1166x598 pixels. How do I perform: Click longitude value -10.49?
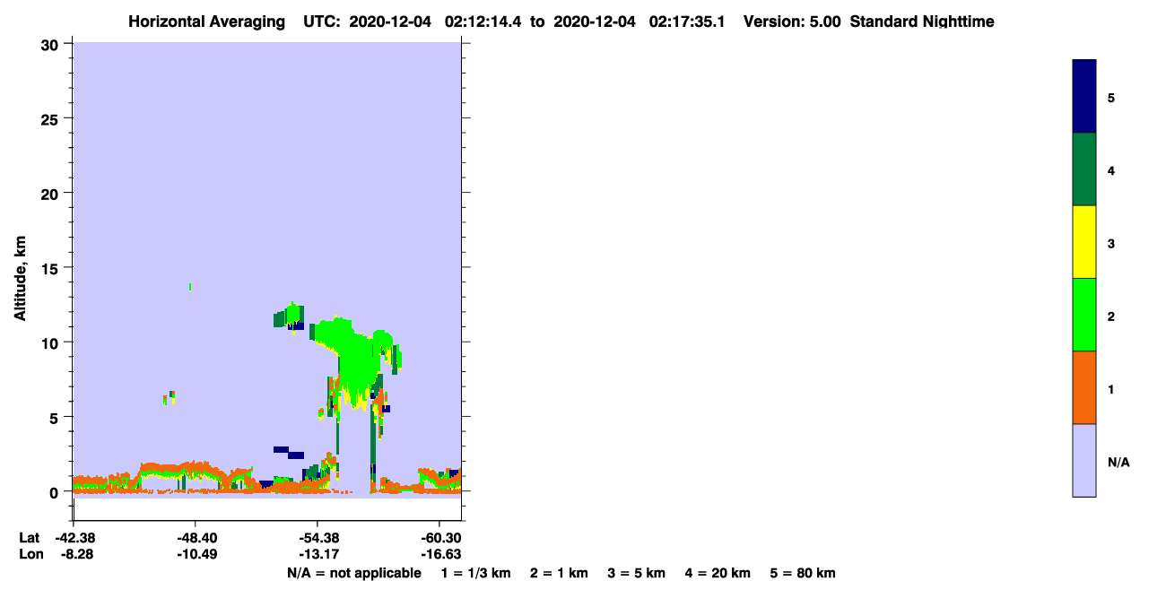pyautogui.click(x=196, y=555)
